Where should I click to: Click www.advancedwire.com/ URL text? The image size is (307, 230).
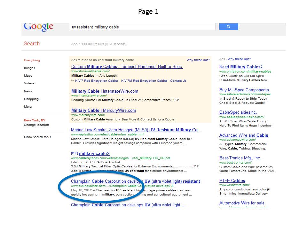[238, 140]
